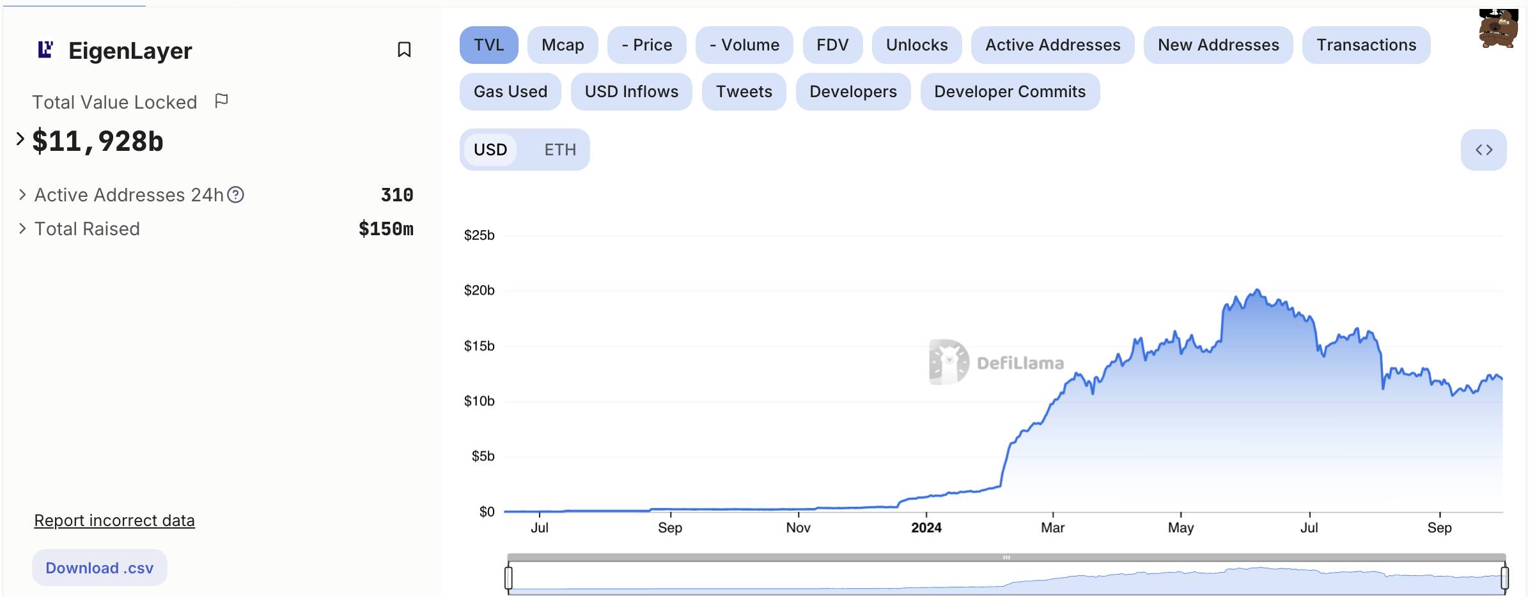1537x597 pixels.
Task: Click the 2024 label on the x-axis
Action: click(x=926, y=527)
